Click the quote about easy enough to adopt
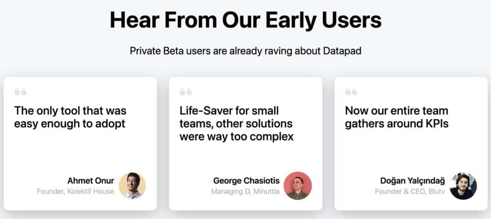This screenshot has width=491, height=219. coord(70,117)
